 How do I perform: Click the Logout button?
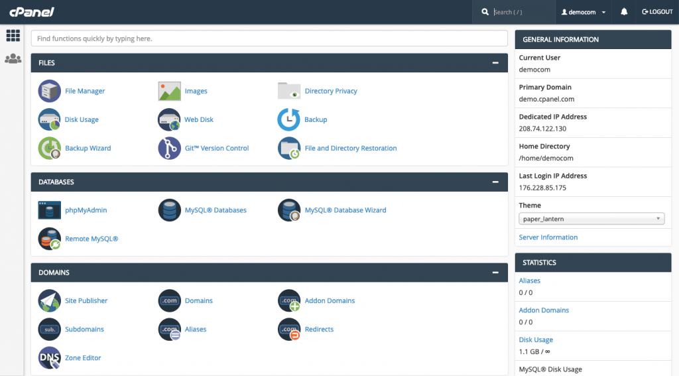657,12
